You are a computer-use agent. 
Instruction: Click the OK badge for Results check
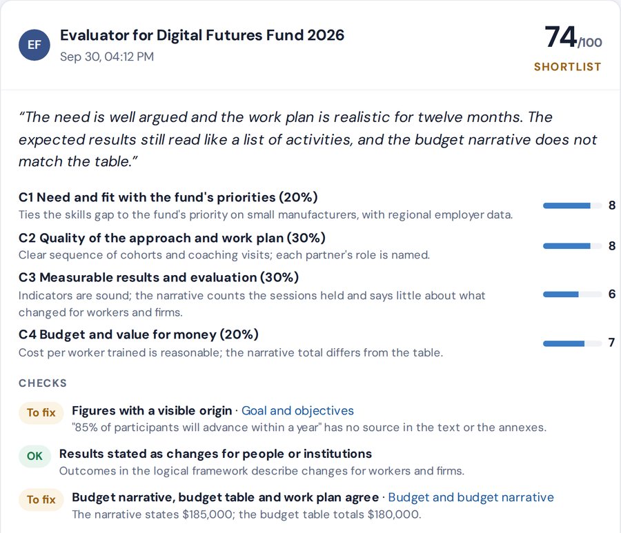35,456
